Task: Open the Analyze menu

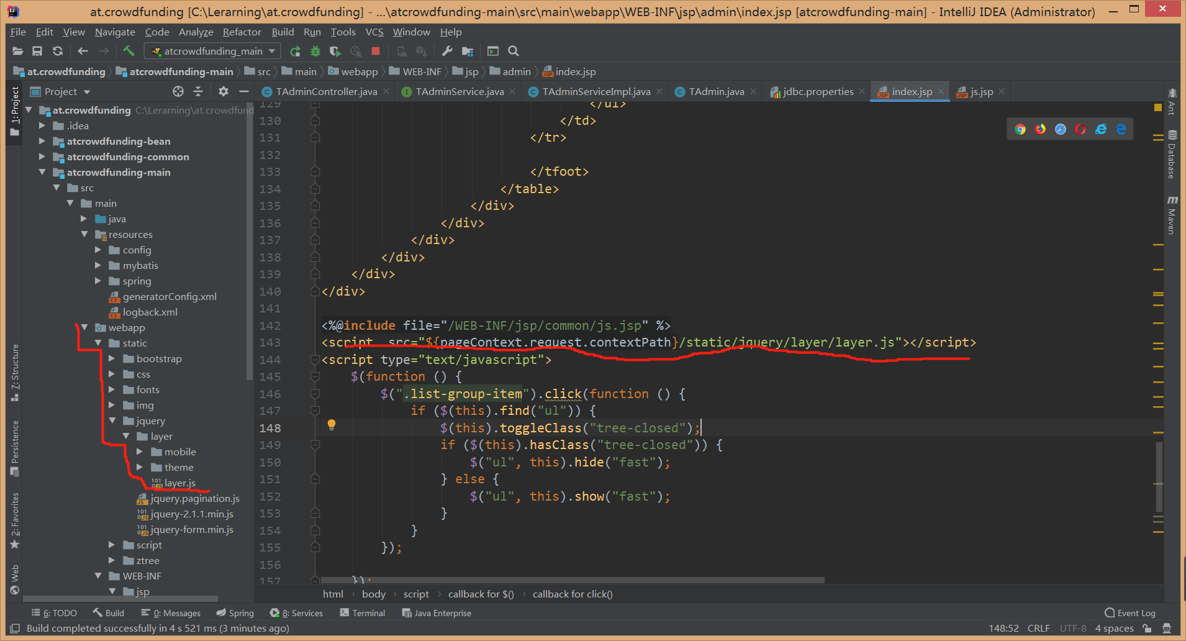Action: pos(196,32)
